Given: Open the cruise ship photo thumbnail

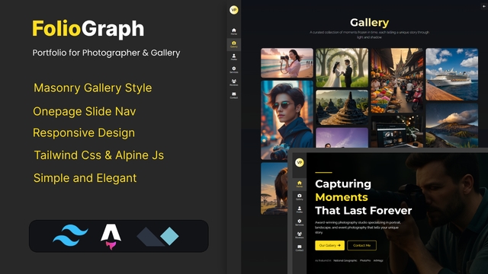Looking at the screenshot, I should coord(451,74).
